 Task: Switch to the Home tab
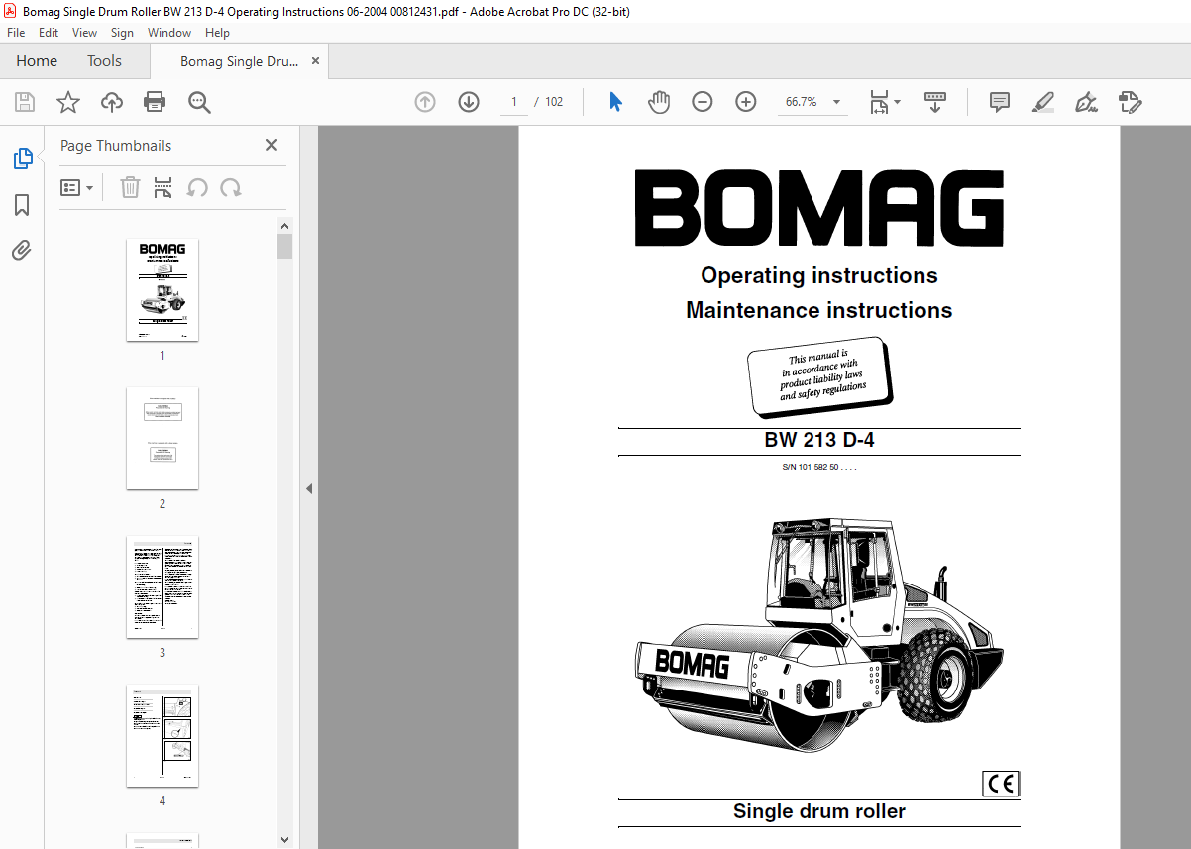[x=37, y=61]
